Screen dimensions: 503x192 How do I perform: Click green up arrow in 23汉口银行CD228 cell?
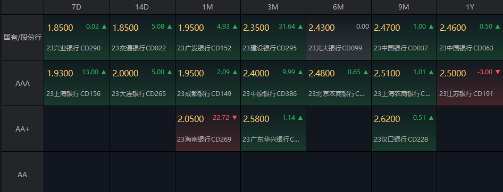coord(431,118)
